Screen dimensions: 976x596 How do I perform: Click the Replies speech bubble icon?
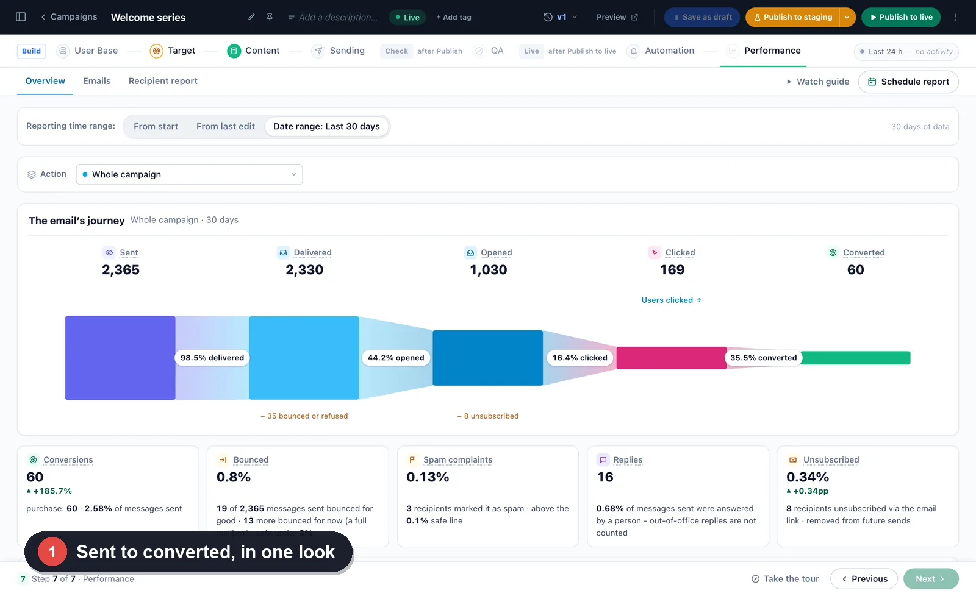(603, 460)
